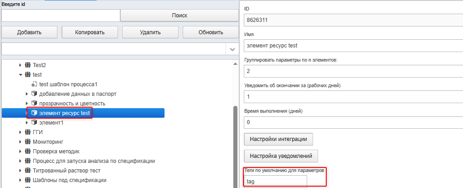Click the test group icon
463x188 pixels.
click(28, 74)
